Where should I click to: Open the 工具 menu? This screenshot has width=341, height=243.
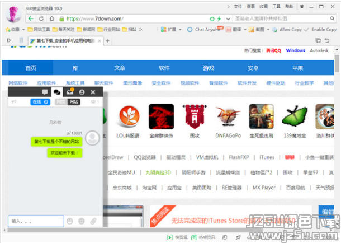coord(276,7)
